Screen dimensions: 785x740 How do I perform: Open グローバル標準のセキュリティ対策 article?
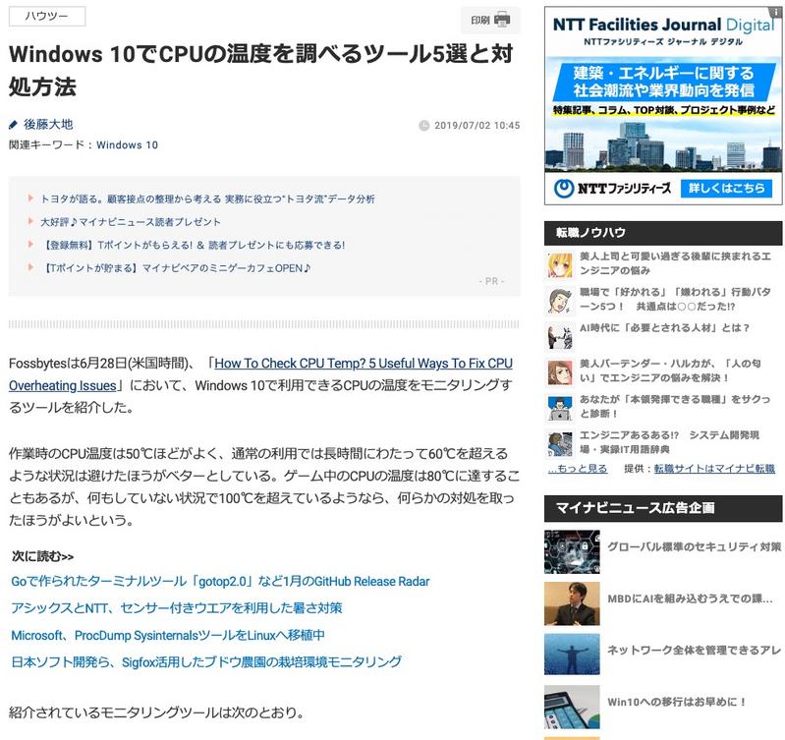coord(695,546)
